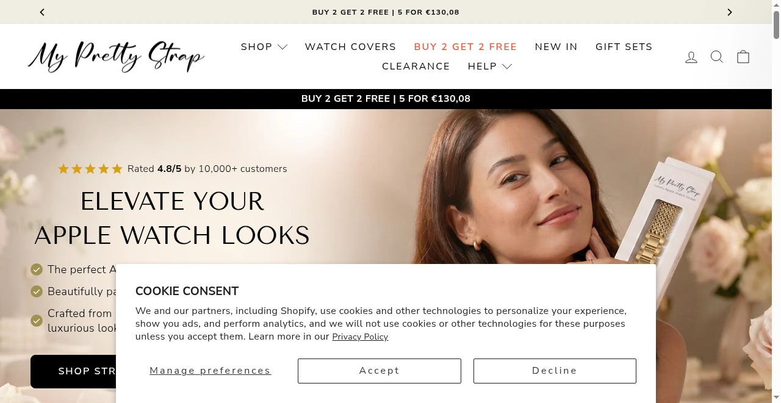Open the NEW IN menu item

556,47
